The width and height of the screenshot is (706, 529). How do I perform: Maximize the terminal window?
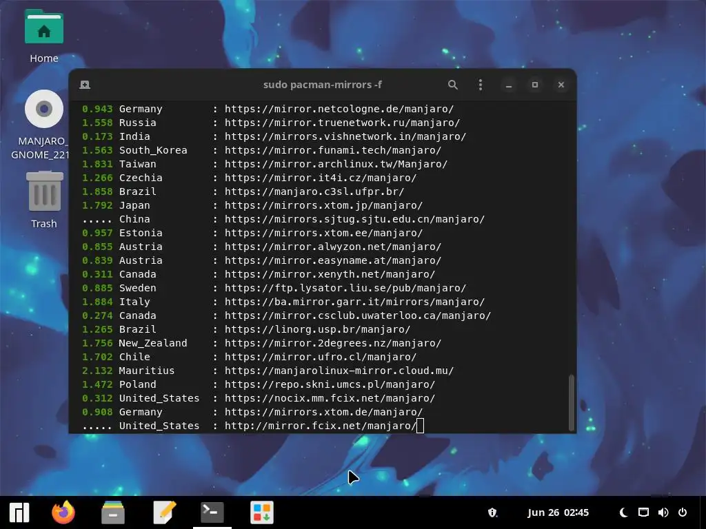click(535, 85)
